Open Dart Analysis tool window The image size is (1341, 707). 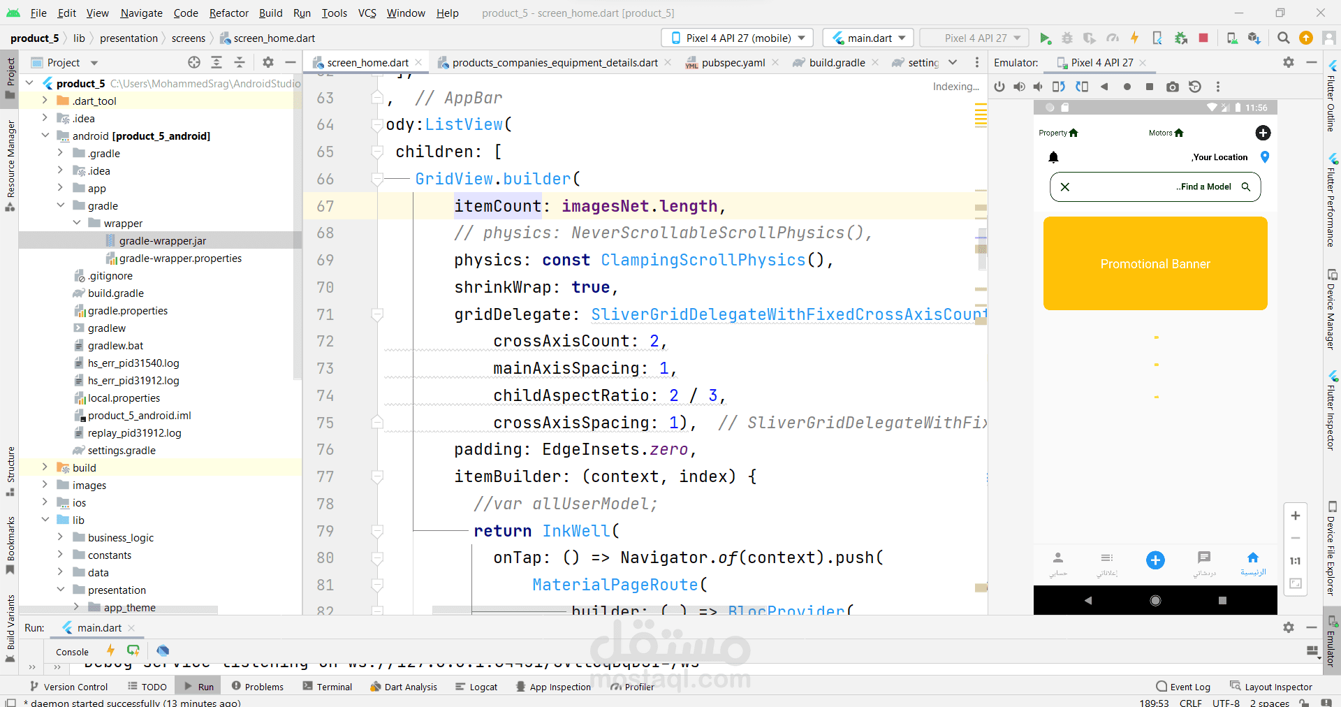404,687
